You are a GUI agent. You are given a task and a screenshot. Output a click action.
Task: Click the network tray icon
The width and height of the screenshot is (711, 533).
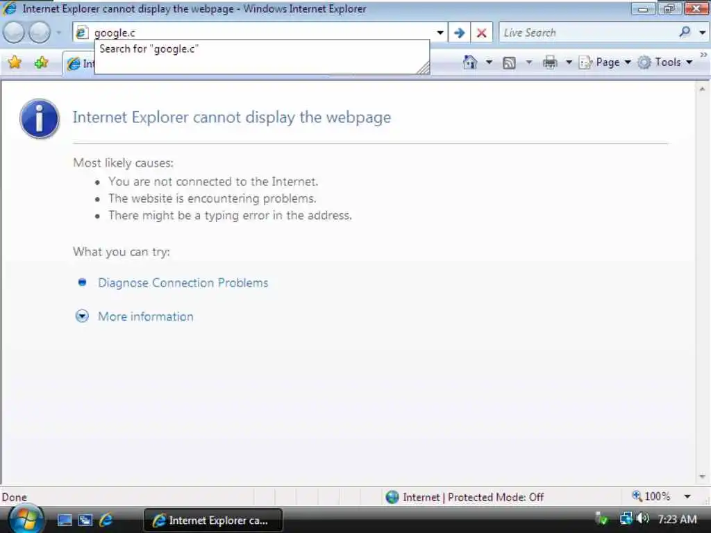626,518
